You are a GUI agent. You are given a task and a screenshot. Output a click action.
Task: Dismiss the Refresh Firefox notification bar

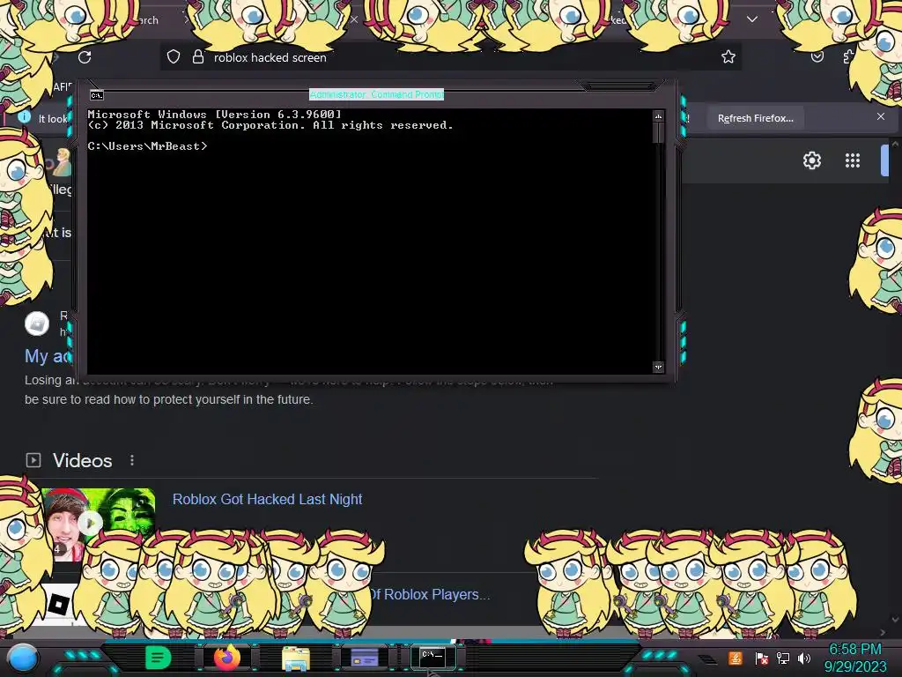(x=881, y=117)
